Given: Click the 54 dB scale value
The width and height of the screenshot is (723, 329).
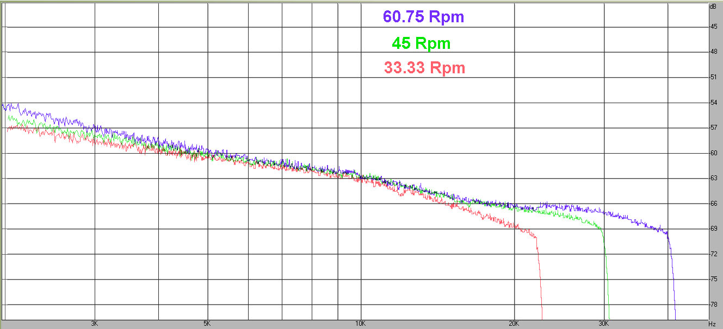Looking at the screenshot, I should click(x=713, y=103).
